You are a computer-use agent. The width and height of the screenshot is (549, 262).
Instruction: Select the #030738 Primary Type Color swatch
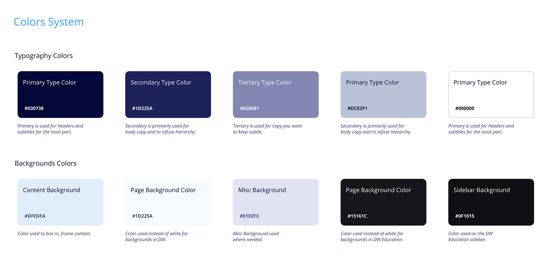tap(60, 94)
